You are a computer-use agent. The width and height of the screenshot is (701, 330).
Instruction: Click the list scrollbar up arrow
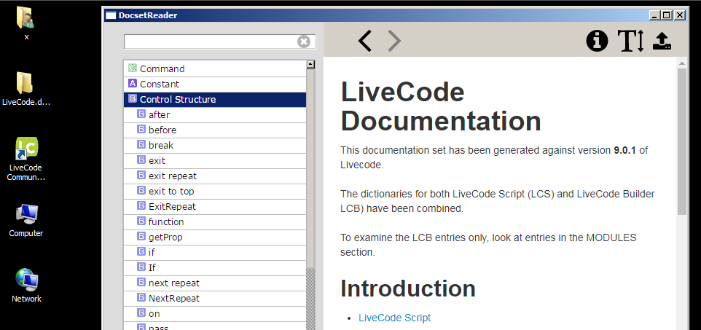pos(310,64)
